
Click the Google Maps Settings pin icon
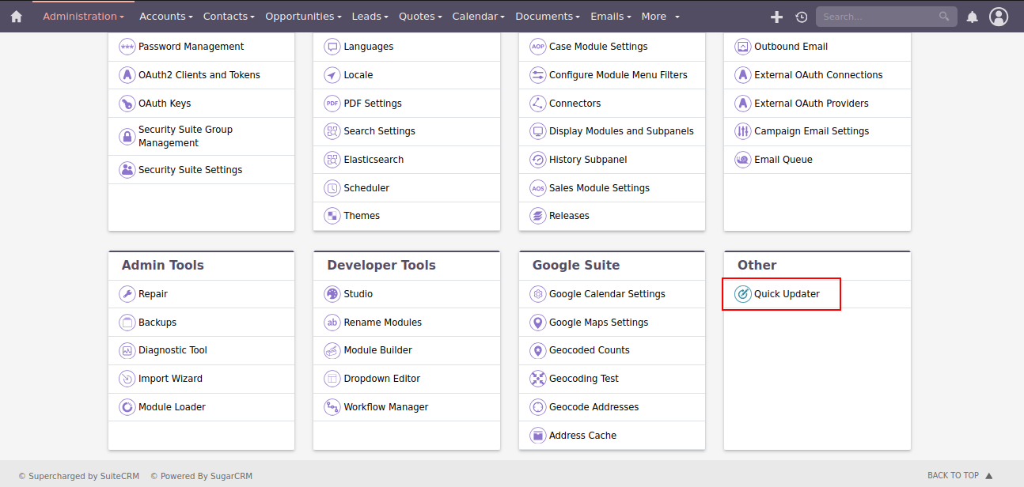tap(537, 323)
